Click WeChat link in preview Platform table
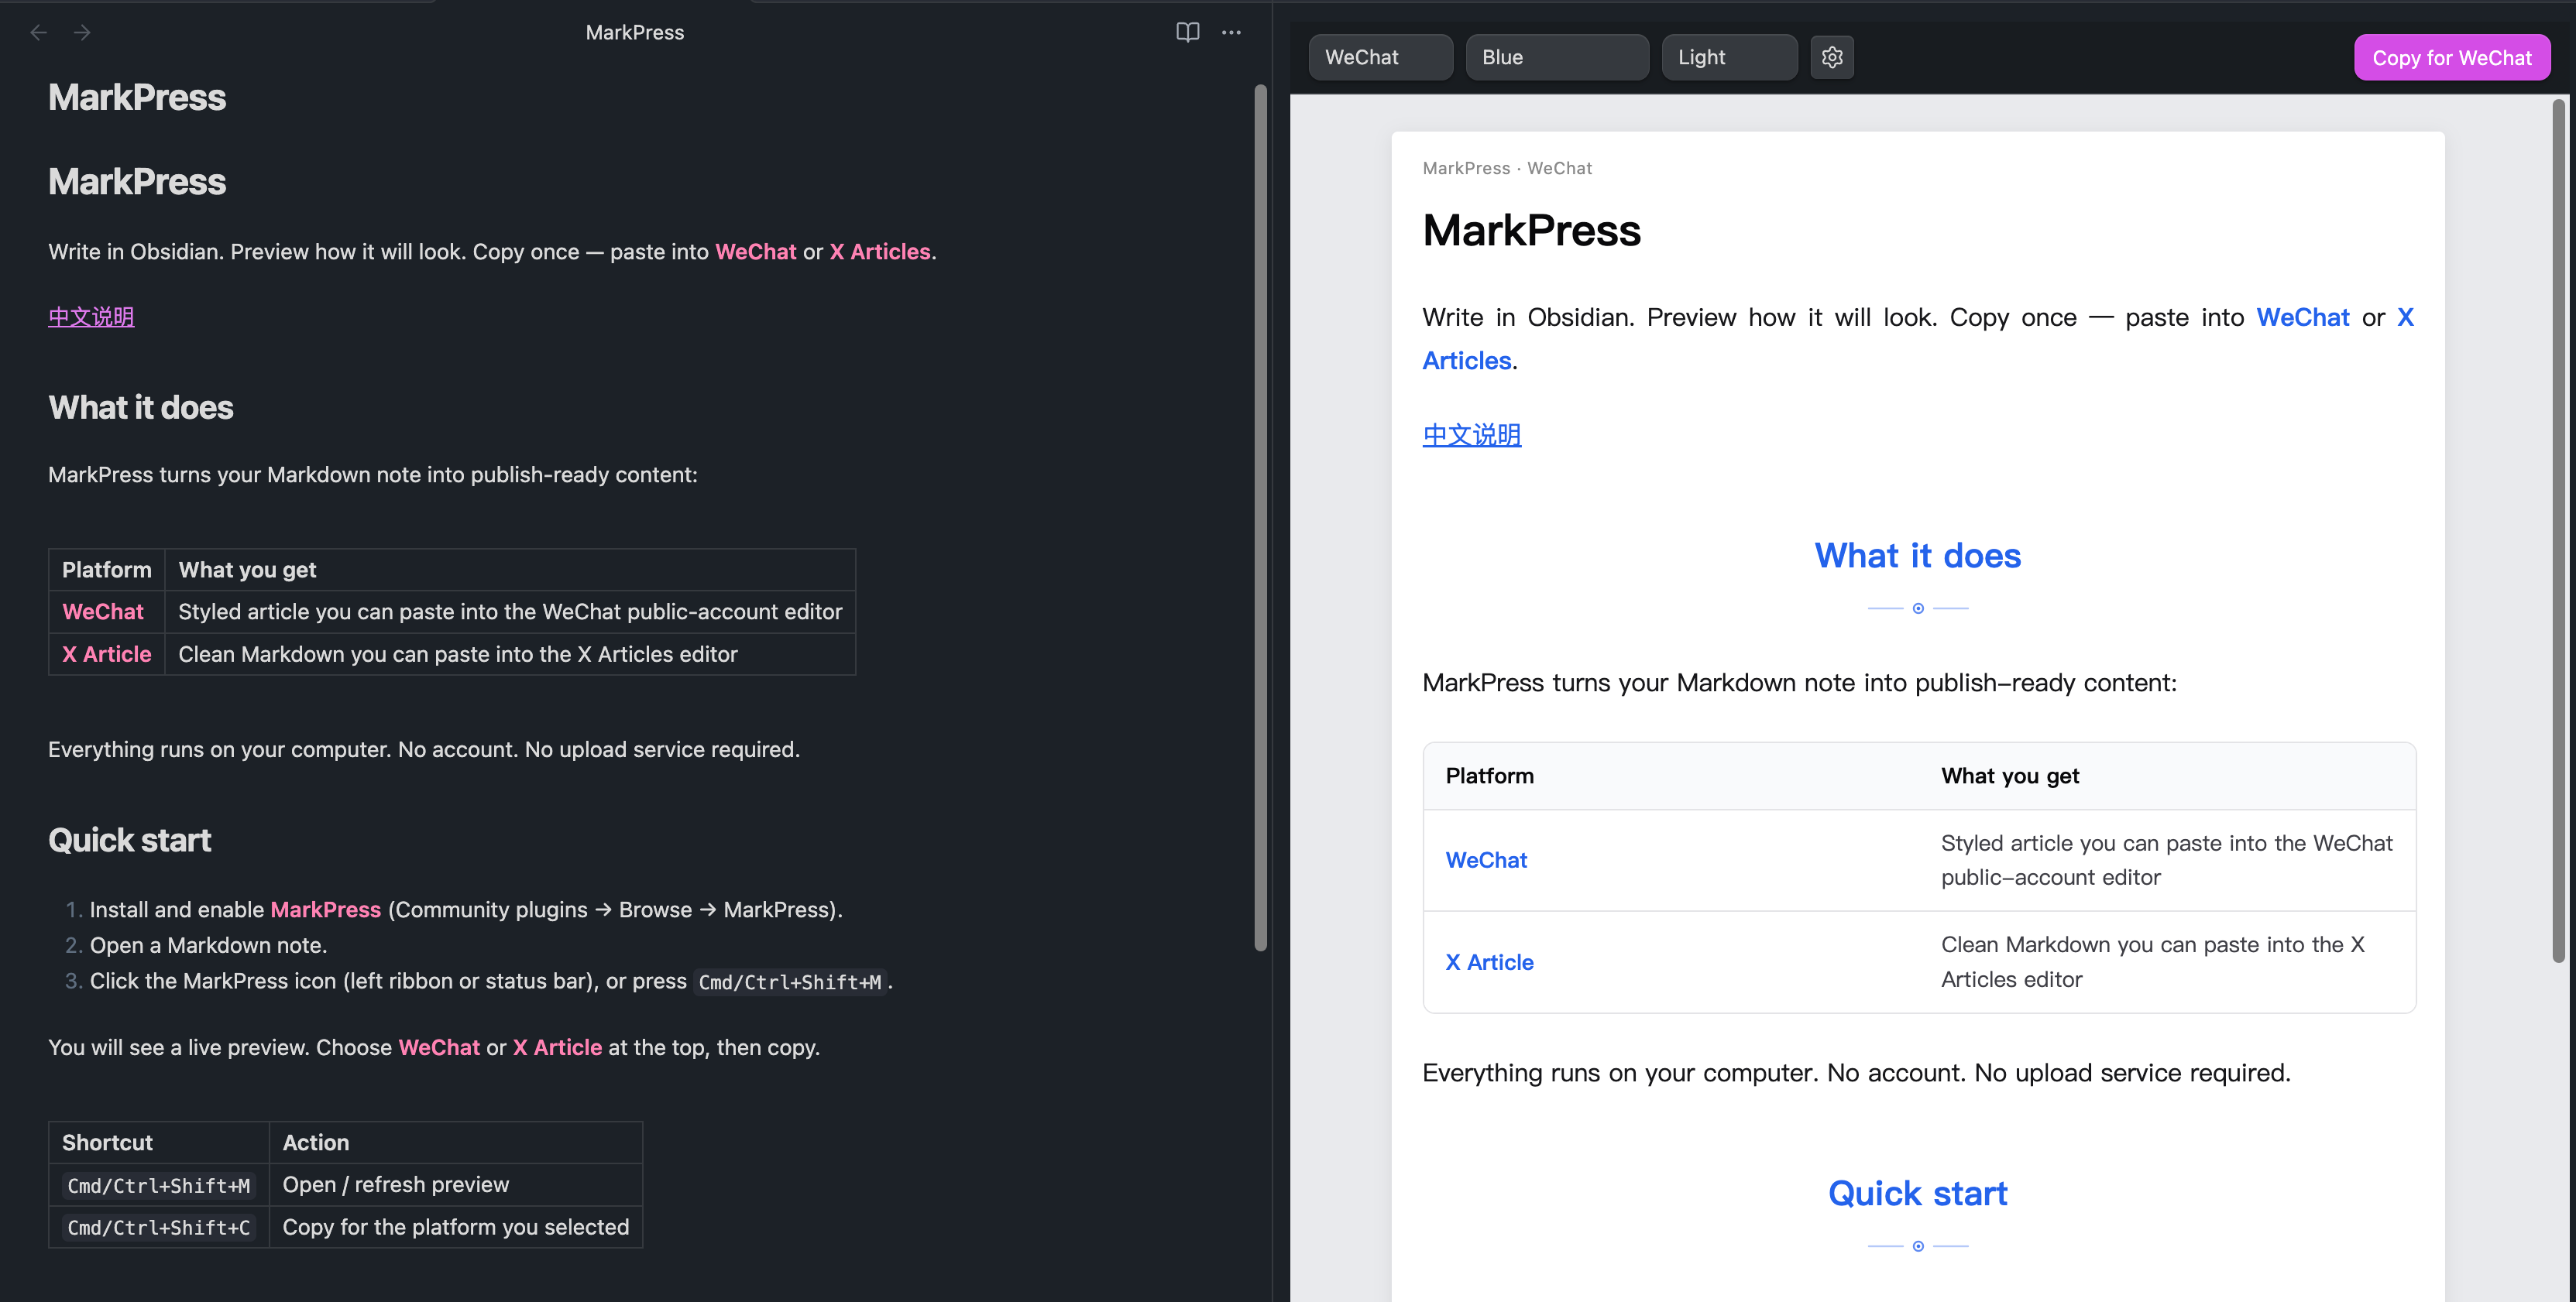 [x=1487, y=860]
